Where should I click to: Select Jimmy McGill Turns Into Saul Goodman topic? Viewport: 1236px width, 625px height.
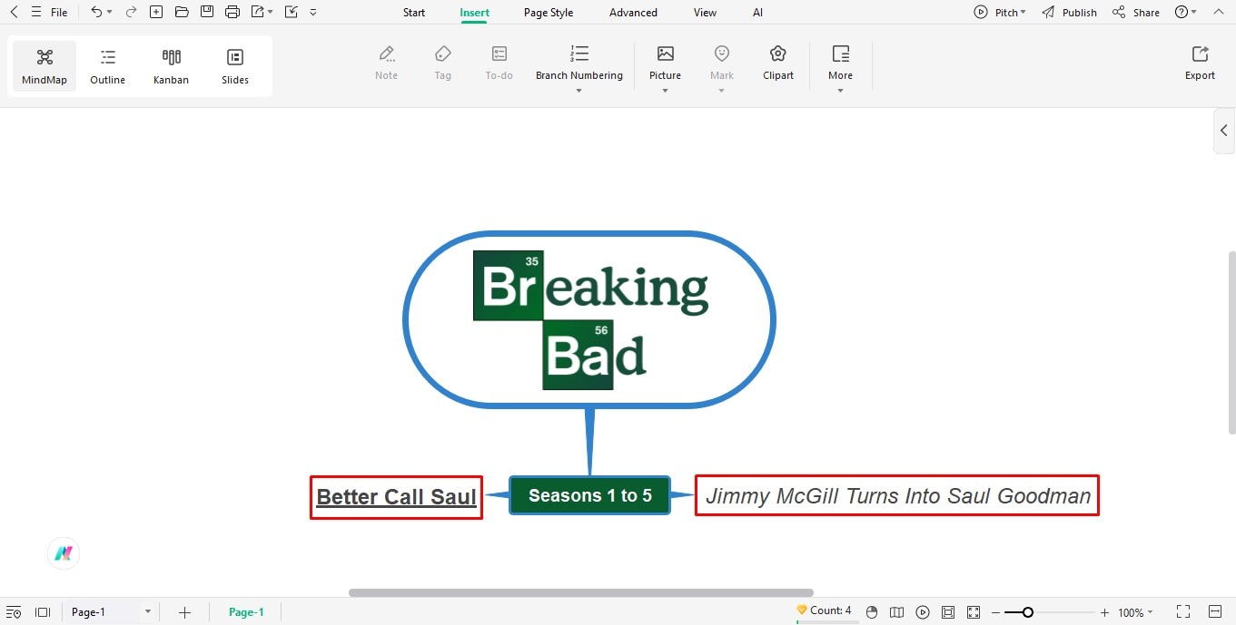pos(897,496)
